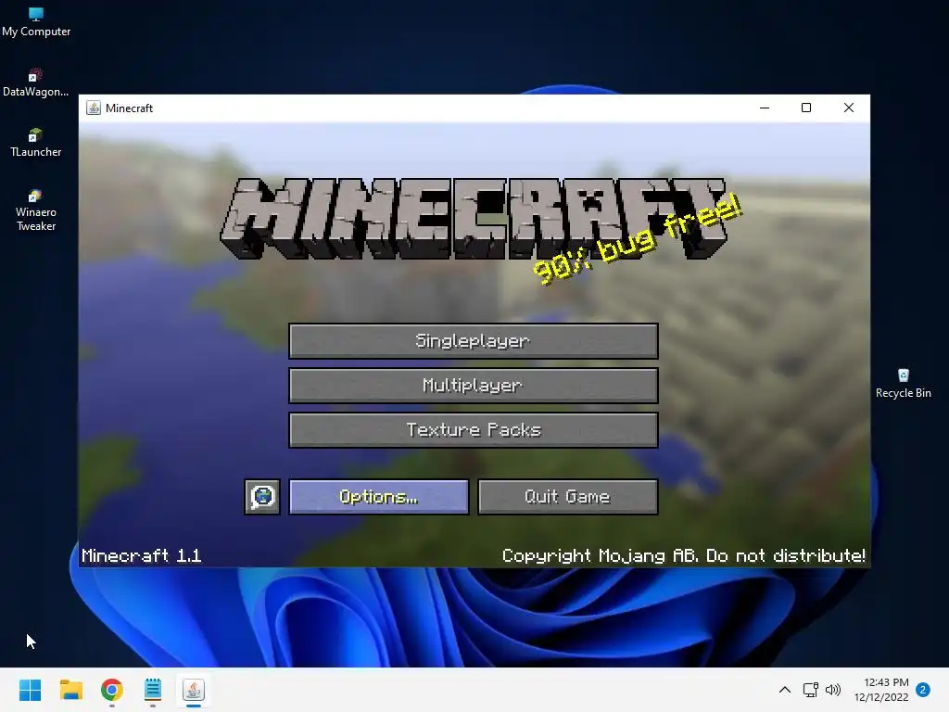This screenshot has height=712, width=949.
Task: Minimize the Minecraft window
Action: coord(765,108)
